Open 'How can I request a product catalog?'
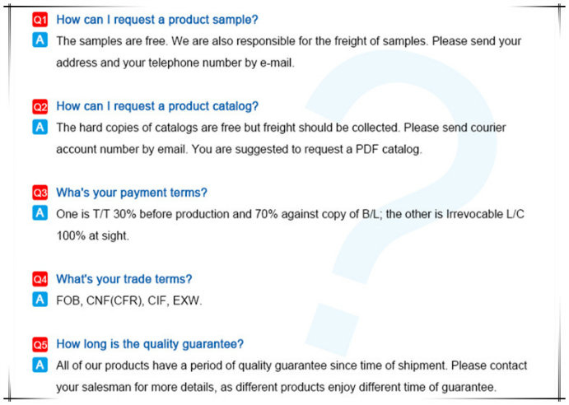 pos(157,106)
